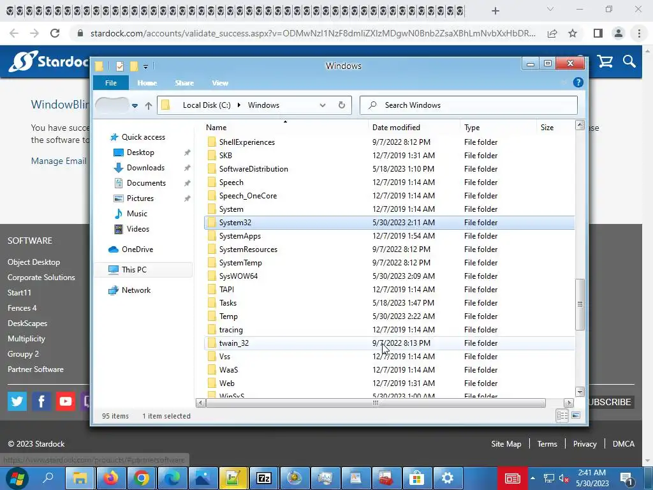
Task: Open Chrome profile icon
Action: click(618, 33)
